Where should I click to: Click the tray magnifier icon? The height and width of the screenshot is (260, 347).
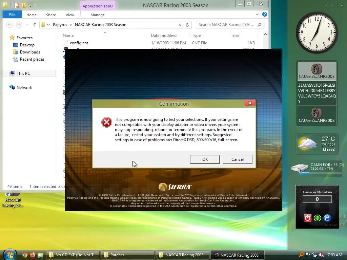(x=301, y=255)
